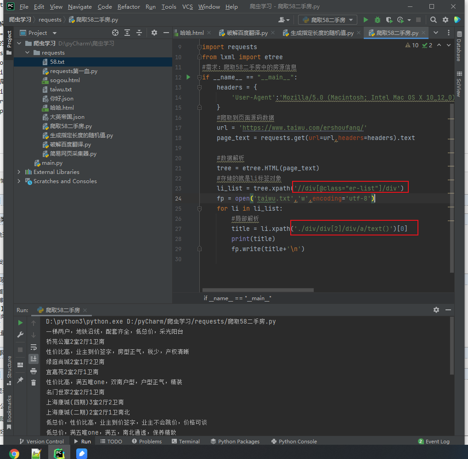Open Search Everywhere magnifier icon
Screen dimensions: 468x459
tap(433, 20)
